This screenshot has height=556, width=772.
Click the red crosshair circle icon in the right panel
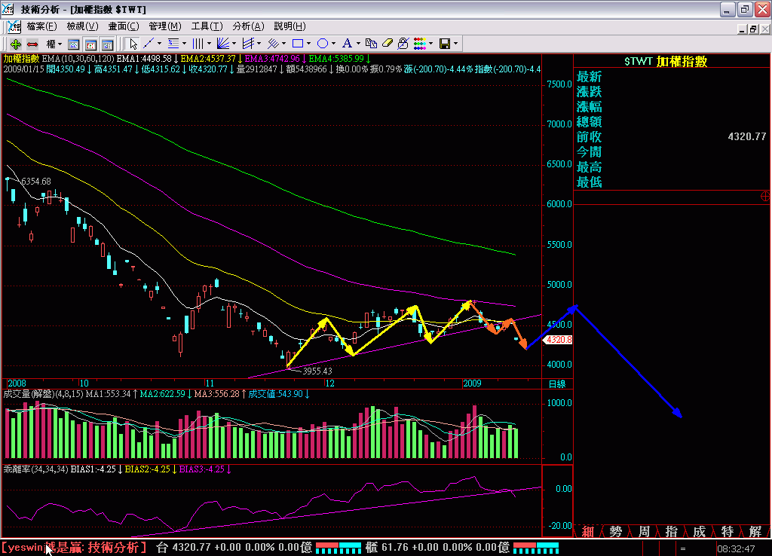point(765,197)
